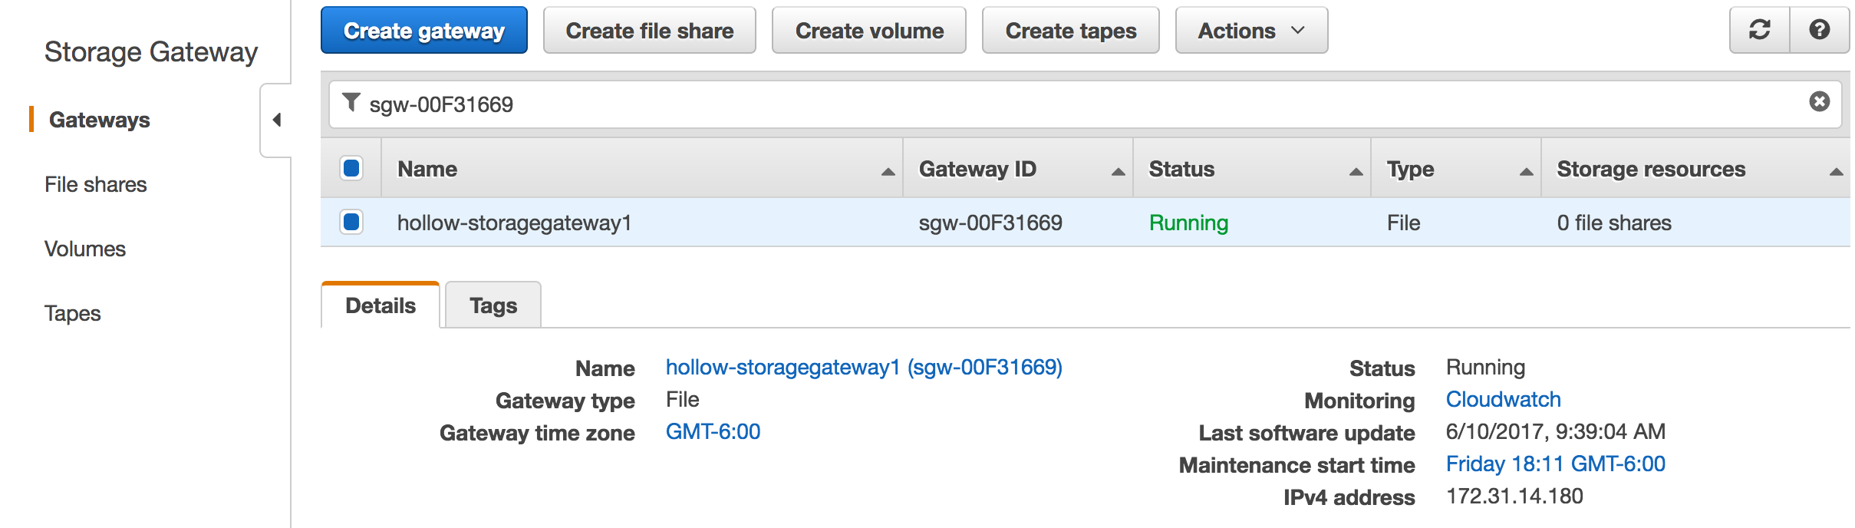Uncheck the hollow-storagegateway1 row checkbox
Image resolution: width=1855 pixels, height=528 pixels.
[351, 222]
